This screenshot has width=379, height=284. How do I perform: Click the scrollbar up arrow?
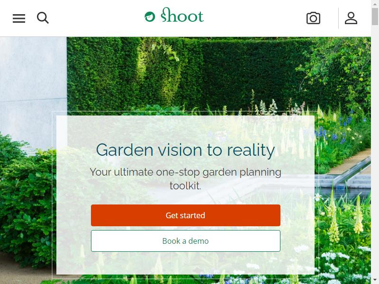[375, 3]
